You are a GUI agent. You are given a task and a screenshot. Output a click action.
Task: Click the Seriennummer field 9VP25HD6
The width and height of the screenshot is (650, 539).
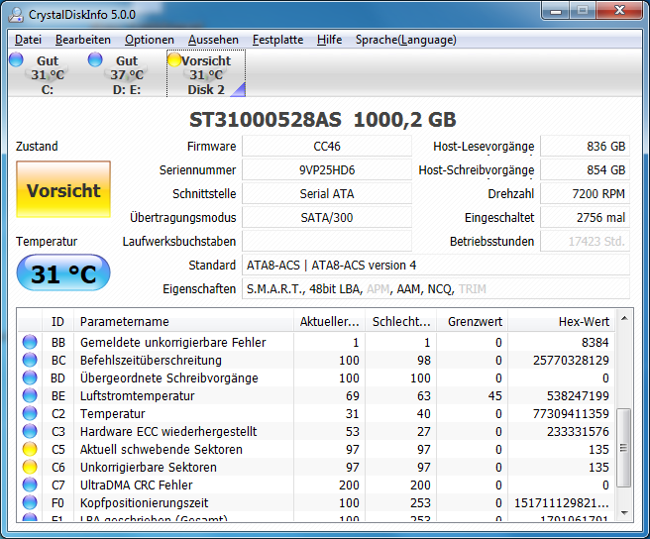[327, 170]
